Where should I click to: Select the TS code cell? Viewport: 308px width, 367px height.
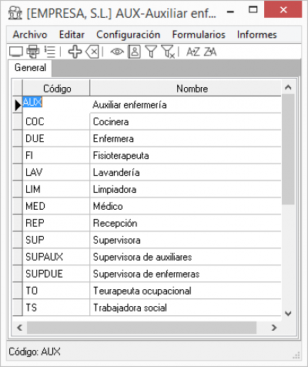pos(56,308)
